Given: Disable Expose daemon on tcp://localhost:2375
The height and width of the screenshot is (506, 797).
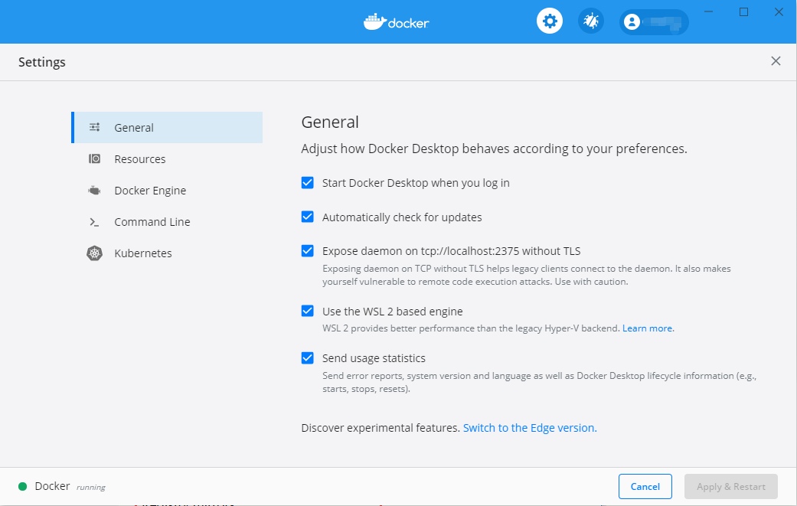Looking at the screenshot, I should pos(308,251).
